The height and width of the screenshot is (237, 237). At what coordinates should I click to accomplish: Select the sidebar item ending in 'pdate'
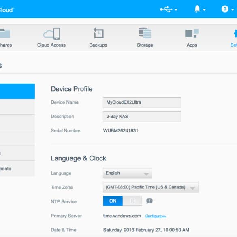pos(17,169)
